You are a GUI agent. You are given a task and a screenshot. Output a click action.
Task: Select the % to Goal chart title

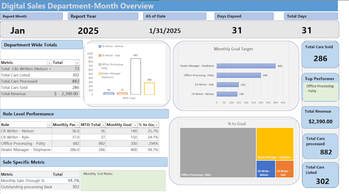[x=237, y=124]
